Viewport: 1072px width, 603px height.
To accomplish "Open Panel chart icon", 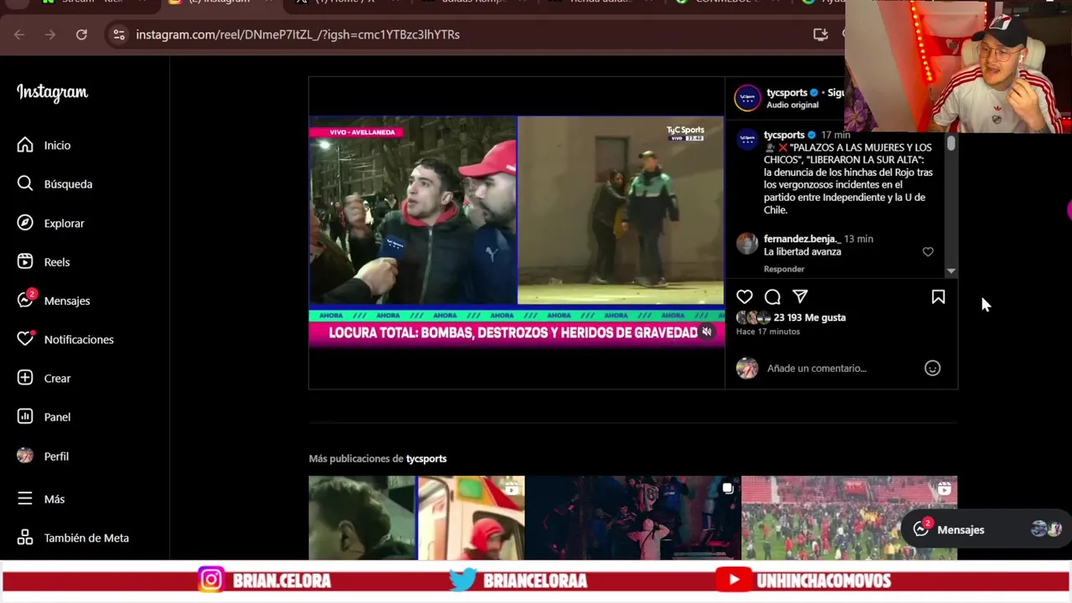I will [x=25, y=416].
